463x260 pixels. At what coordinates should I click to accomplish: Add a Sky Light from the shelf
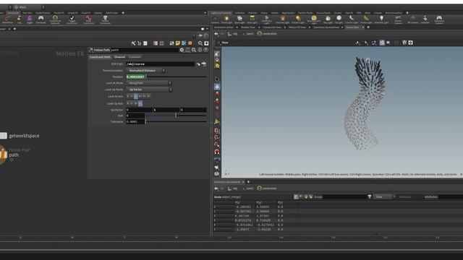point(328,19)
